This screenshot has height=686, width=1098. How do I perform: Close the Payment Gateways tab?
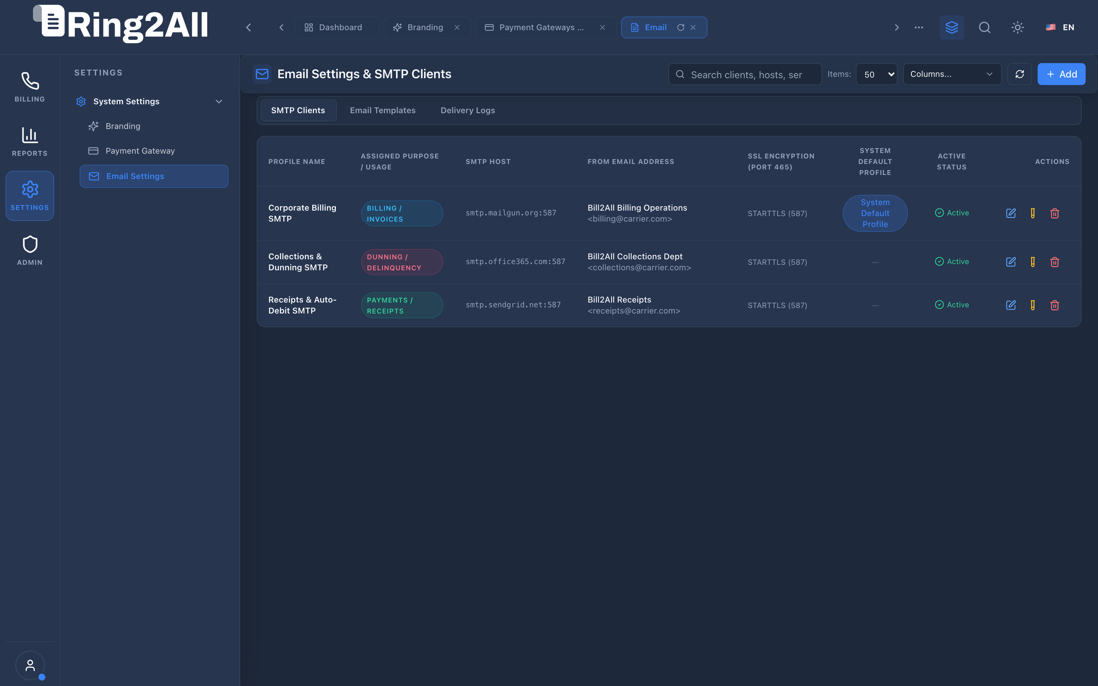pyautogui.click(x=603, y=27)
